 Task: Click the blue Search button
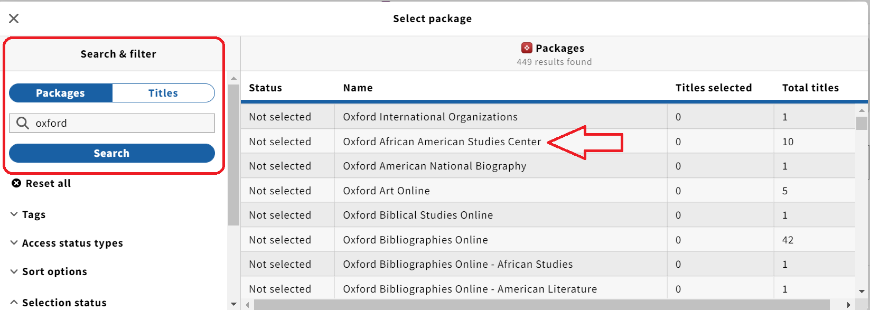[x=112, y=153]
